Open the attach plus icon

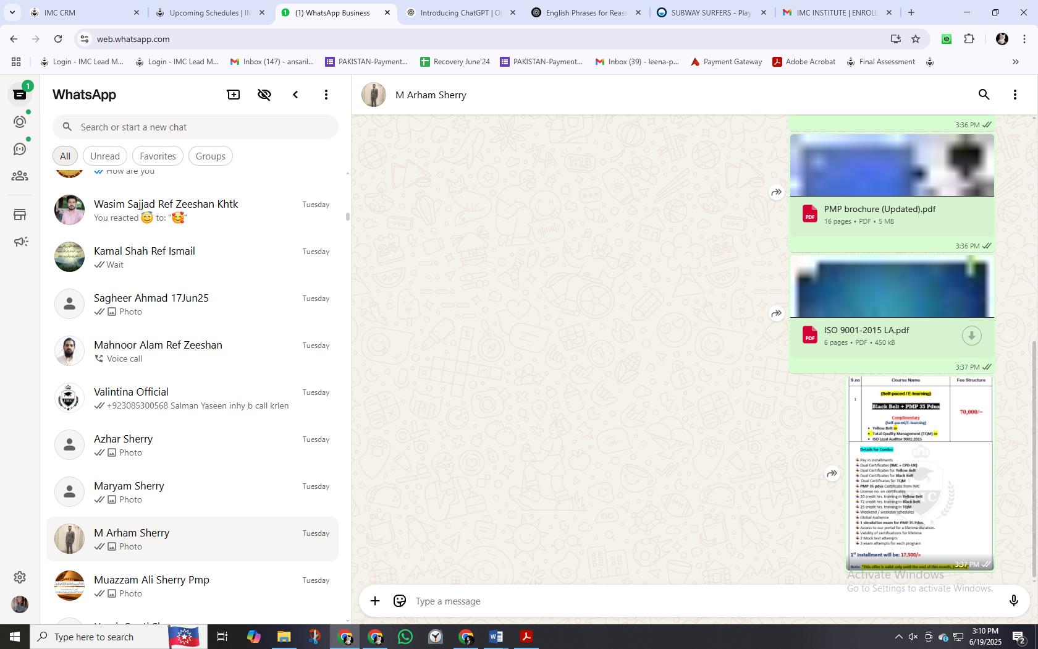(x=375, y=601)
